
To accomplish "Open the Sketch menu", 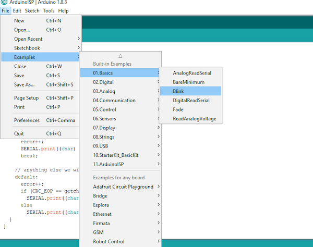I will pos(32,11).
